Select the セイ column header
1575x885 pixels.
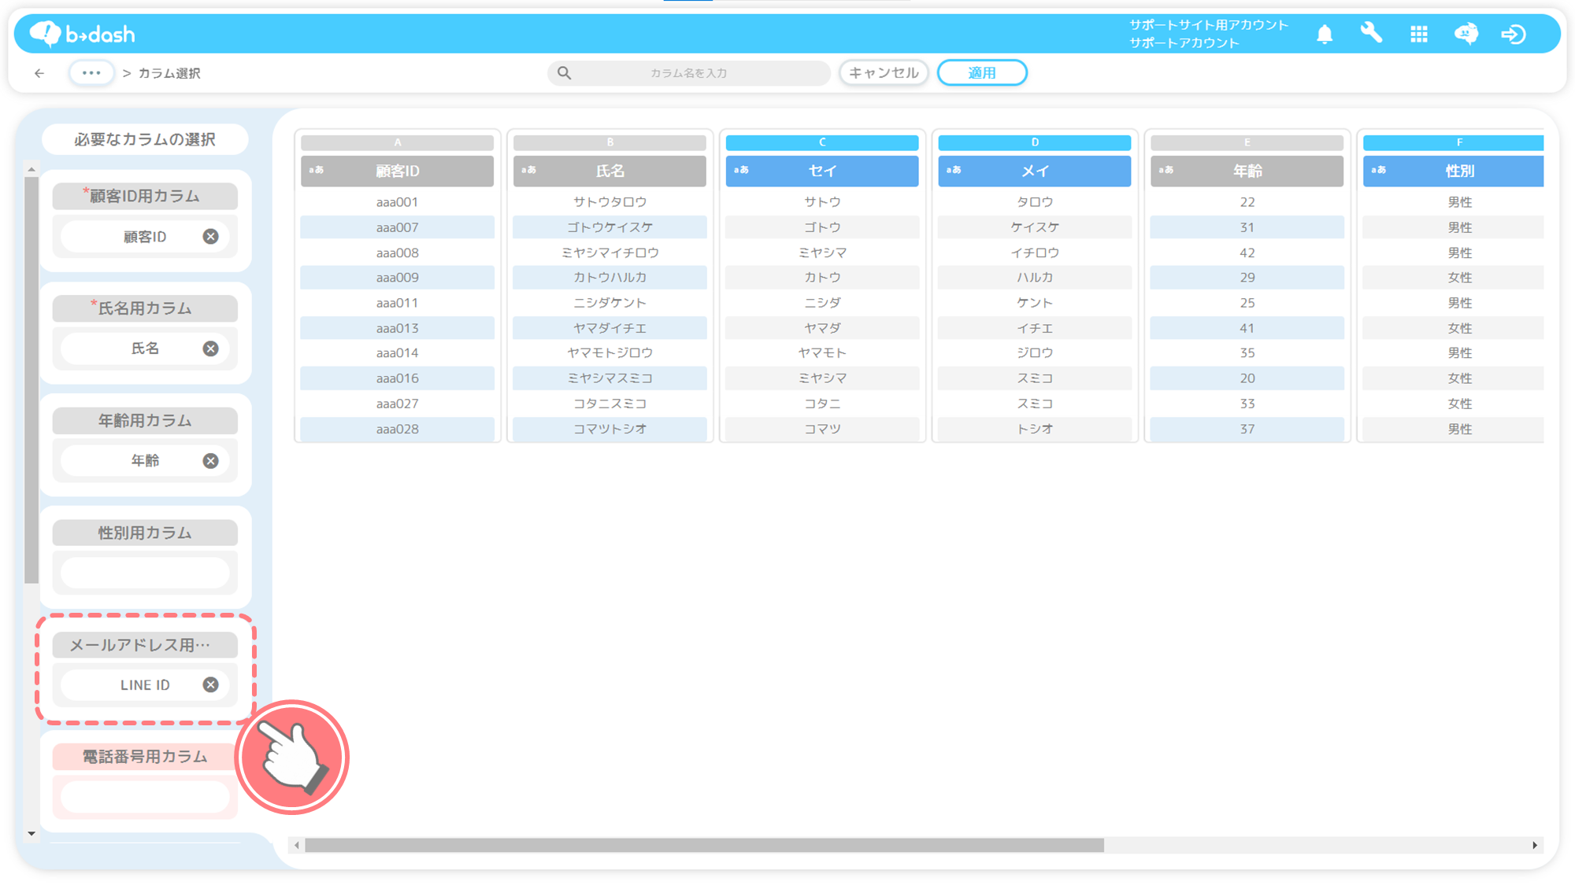click(x=821, y=171)
